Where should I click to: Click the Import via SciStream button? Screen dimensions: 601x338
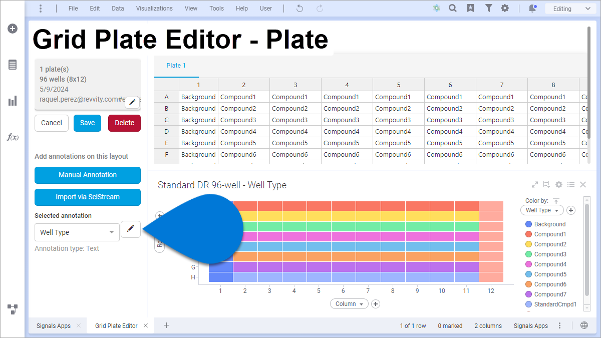(x=87, y=197)
